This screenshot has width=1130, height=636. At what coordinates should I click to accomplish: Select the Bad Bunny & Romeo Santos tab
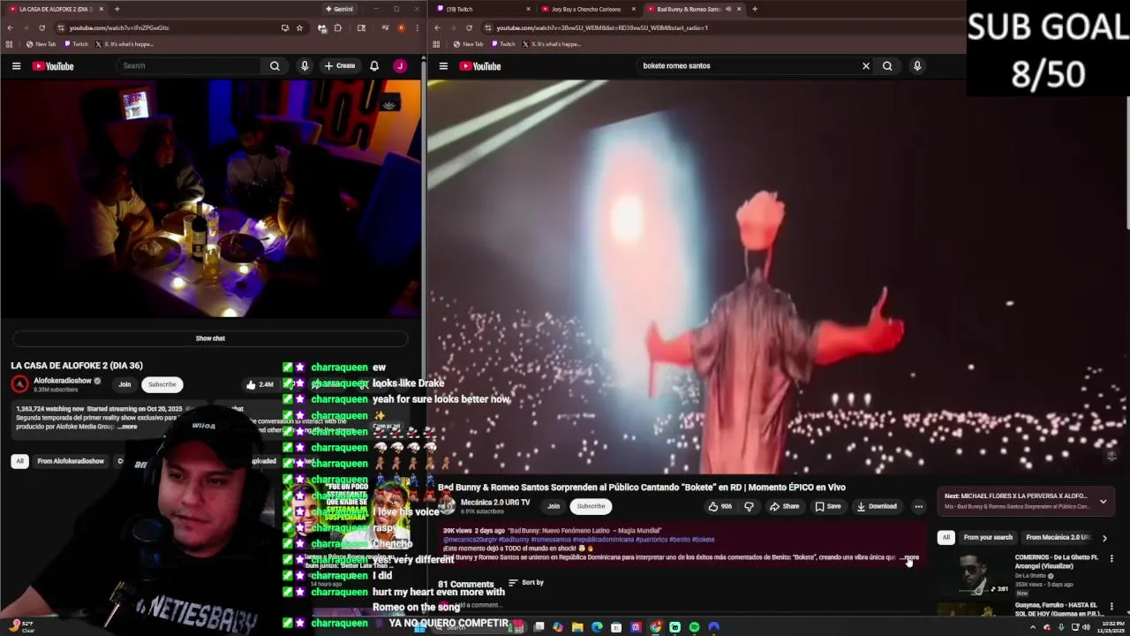pos(689,9)
